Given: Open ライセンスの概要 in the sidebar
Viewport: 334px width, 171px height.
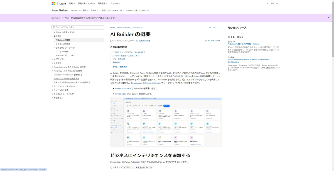Looking at the screenshot, I should (x=63, y=44).
